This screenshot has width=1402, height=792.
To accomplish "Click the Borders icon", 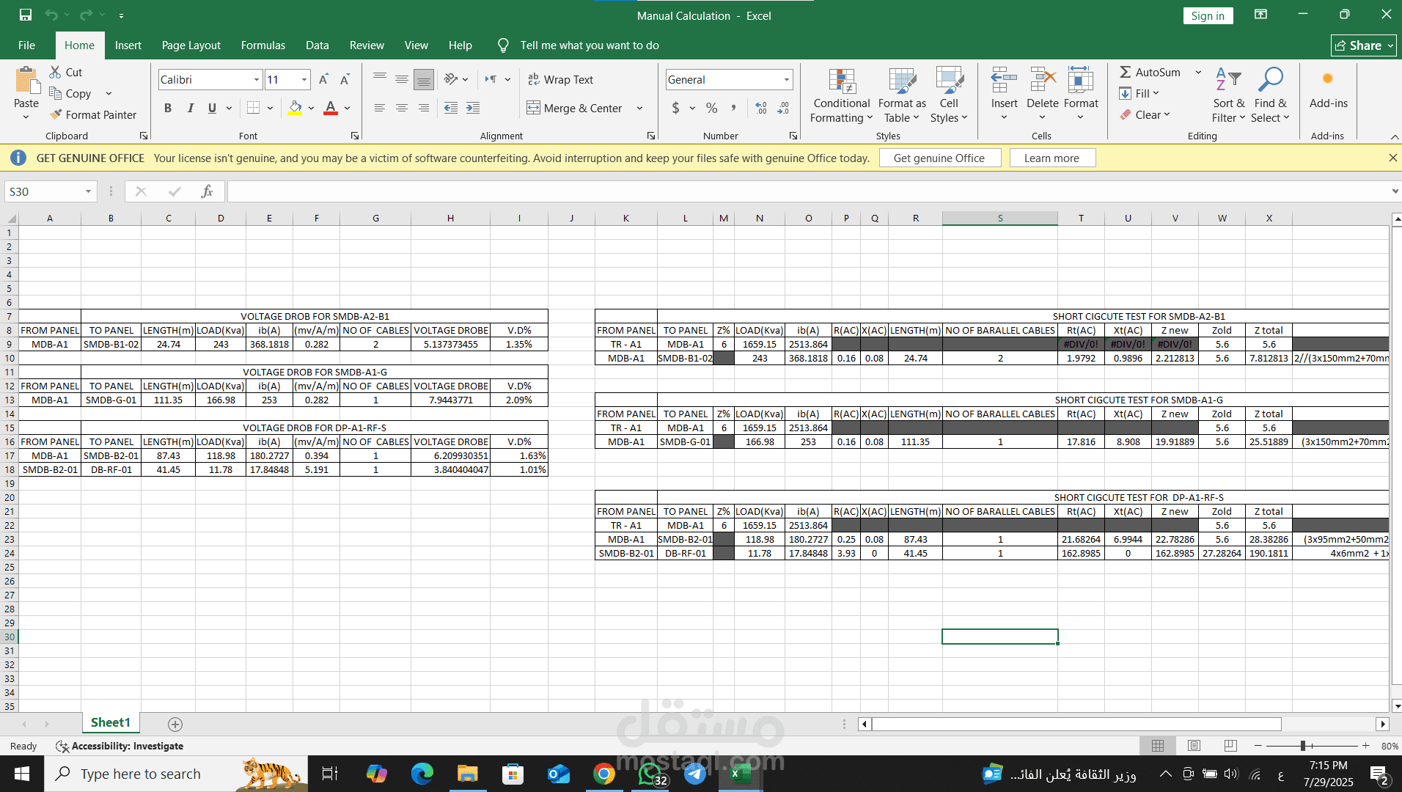I will click(253, 108).
